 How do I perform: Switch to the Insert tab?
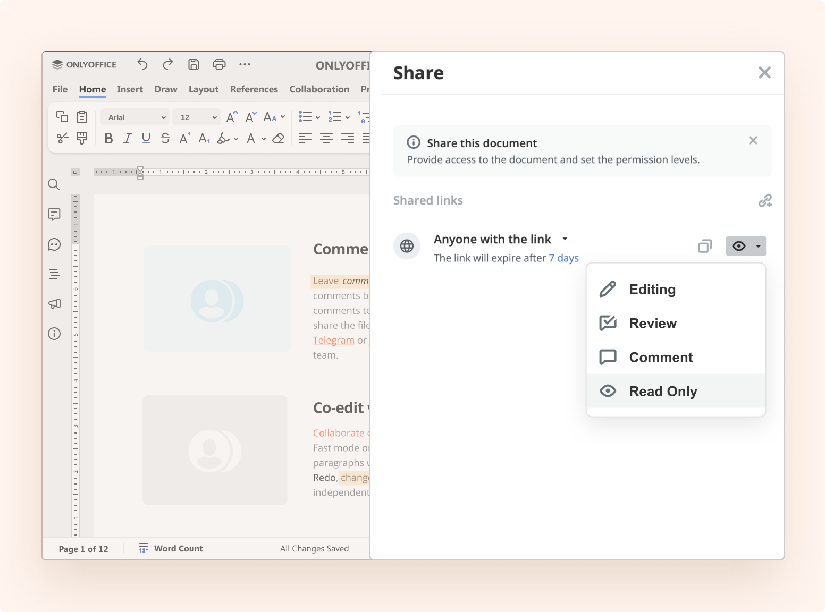click(x=130, y=89)
